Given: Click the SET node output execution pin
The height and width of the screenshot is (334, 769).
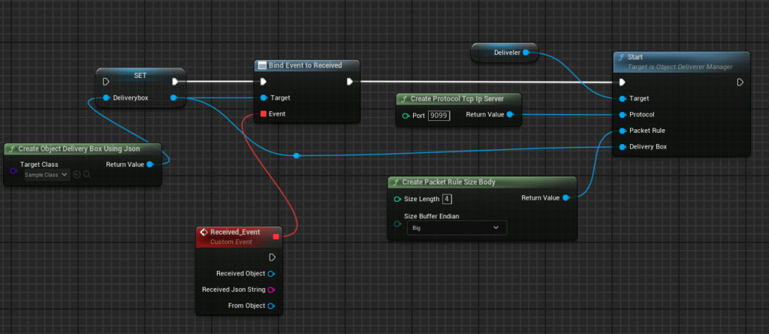Looking at the screenshot, I should (176, 81).
